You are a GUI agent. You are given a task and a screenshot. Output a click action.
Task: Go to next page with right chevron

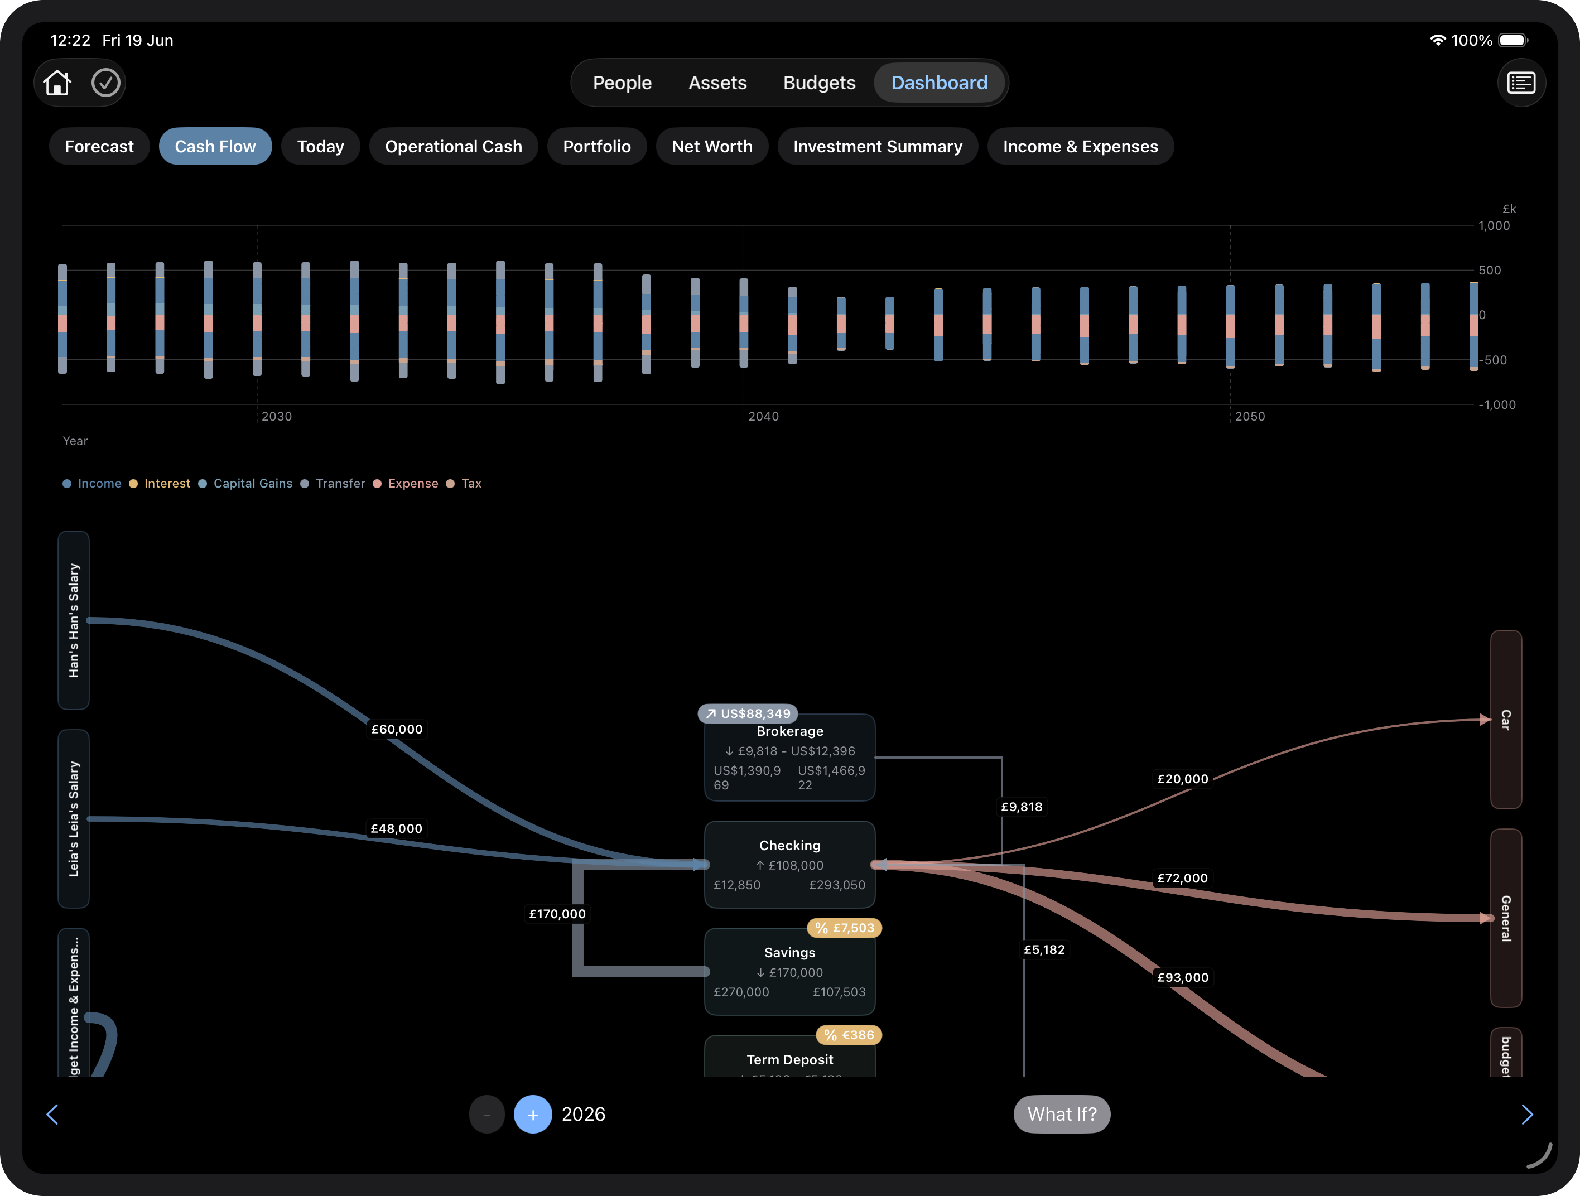(1527, 1114)
